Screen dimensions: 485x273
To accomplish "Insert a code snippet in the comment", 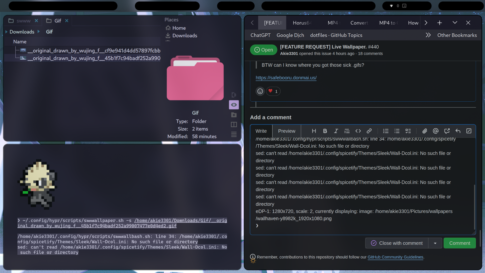I will (358, 131).
